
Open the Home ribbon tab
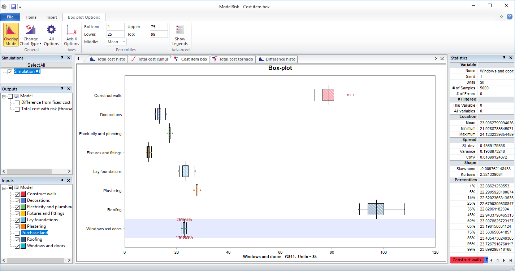31,17
